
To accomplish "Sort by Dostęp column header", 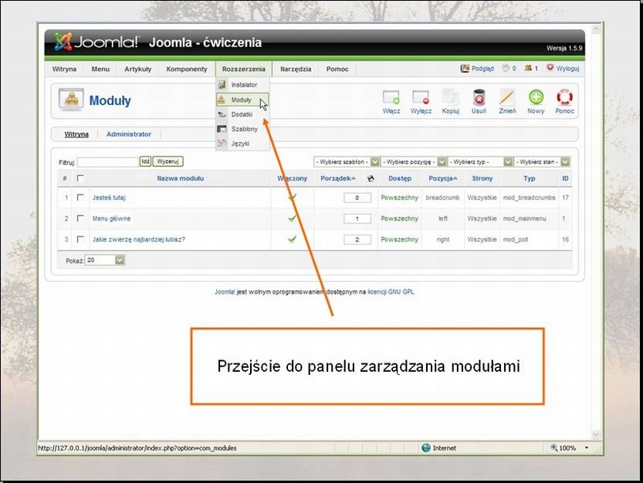I will click(400, 178).
